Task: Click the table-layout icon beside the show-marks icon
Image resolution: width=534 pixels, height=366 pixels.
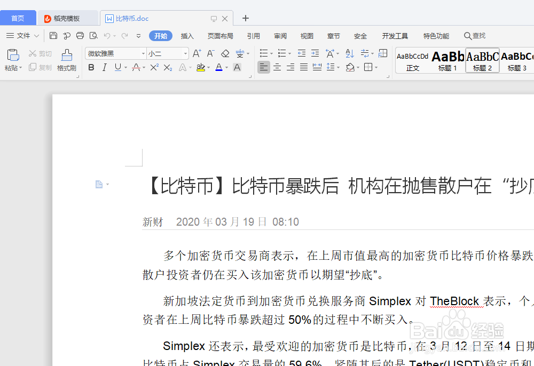Action: (x=383, y=53)
